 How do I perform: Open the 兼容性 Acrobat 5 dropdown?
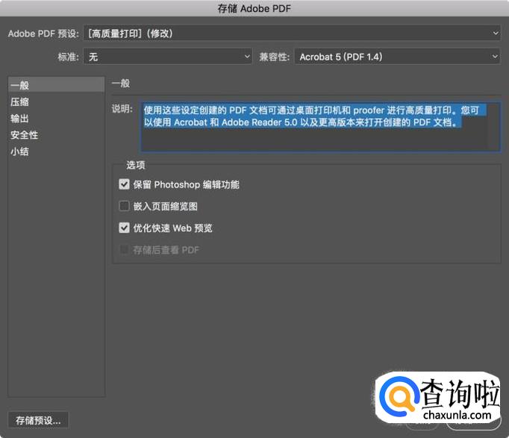point(397,57)
